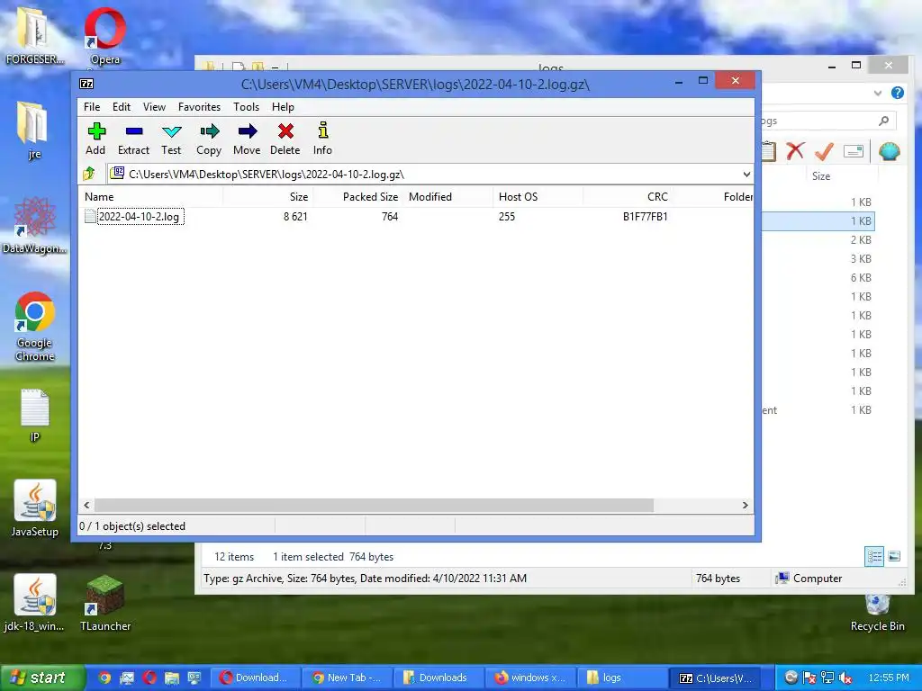Switch to details view in logs window
The image size is (922, 691).
click(x=874, y=556)
